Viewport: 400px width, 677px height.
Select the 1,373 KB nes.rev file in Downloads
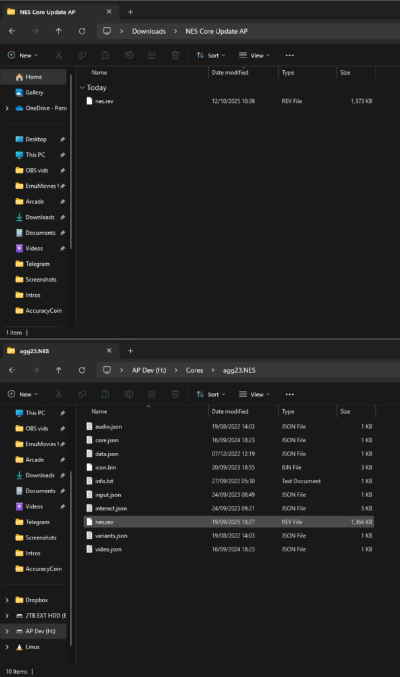pos(104,101)
